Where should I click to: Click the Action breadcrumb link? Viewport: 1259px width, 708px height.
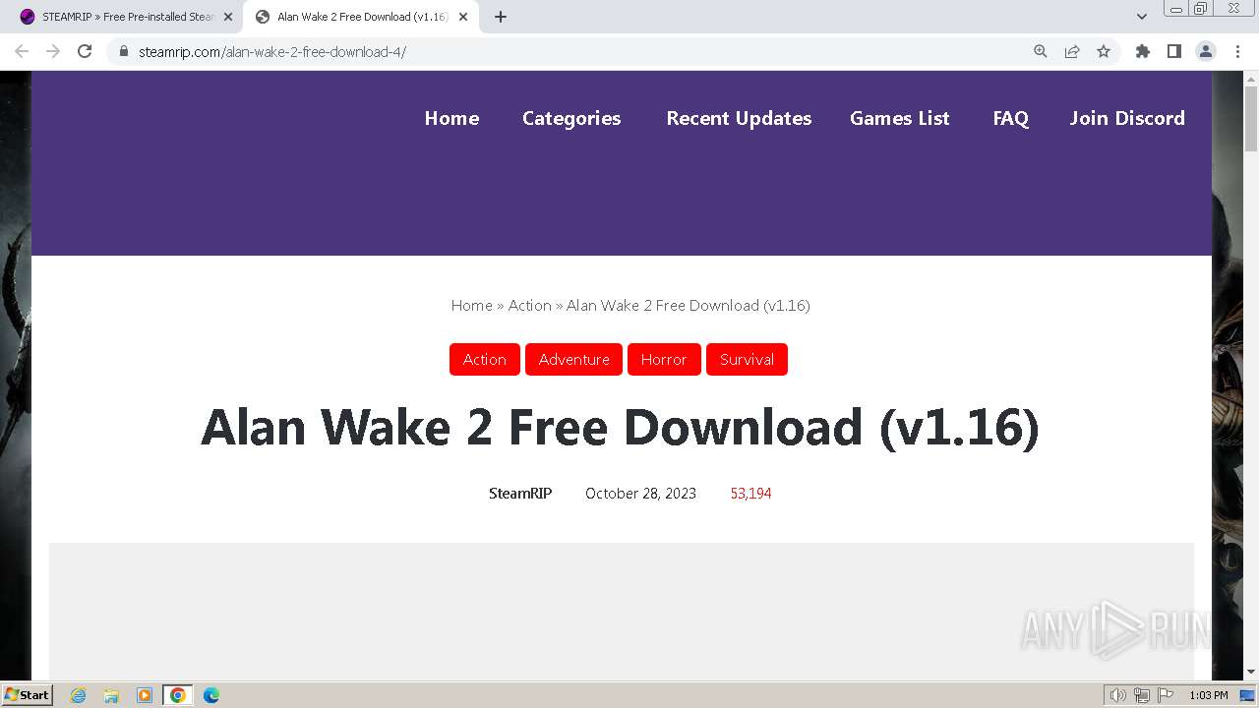(529, 306)
